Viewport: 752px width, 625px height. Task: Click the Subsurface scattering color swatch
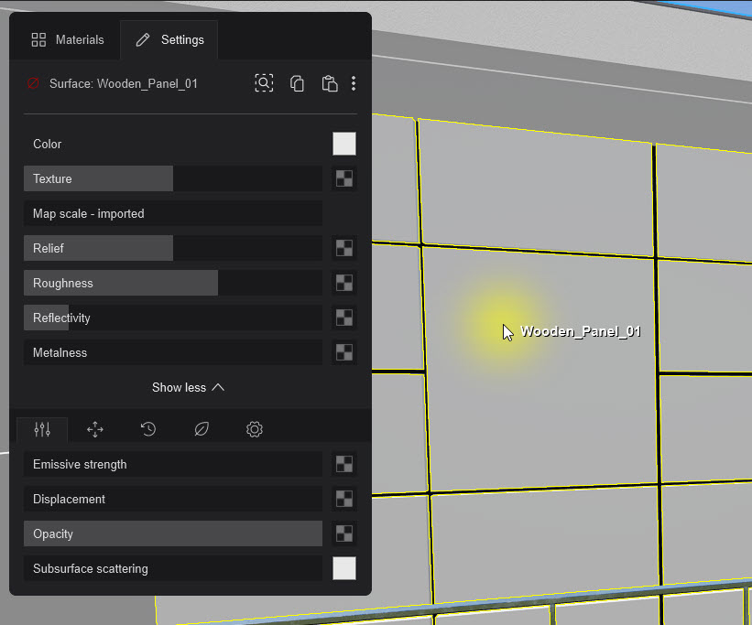pos(343,568)
